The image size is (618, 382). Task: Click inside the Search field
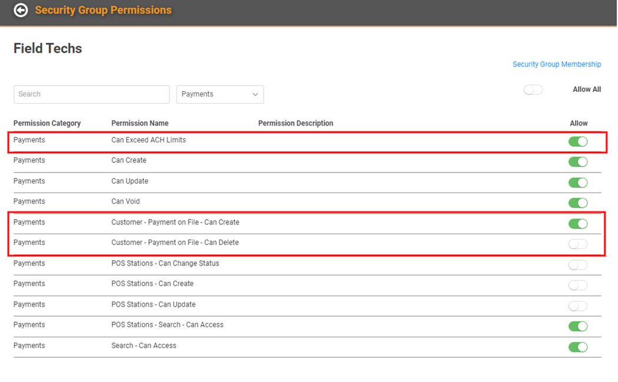coord(91,94)
